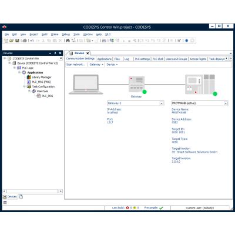Select Library Manager in the tree
235x235 pixels.
(42, 77)
